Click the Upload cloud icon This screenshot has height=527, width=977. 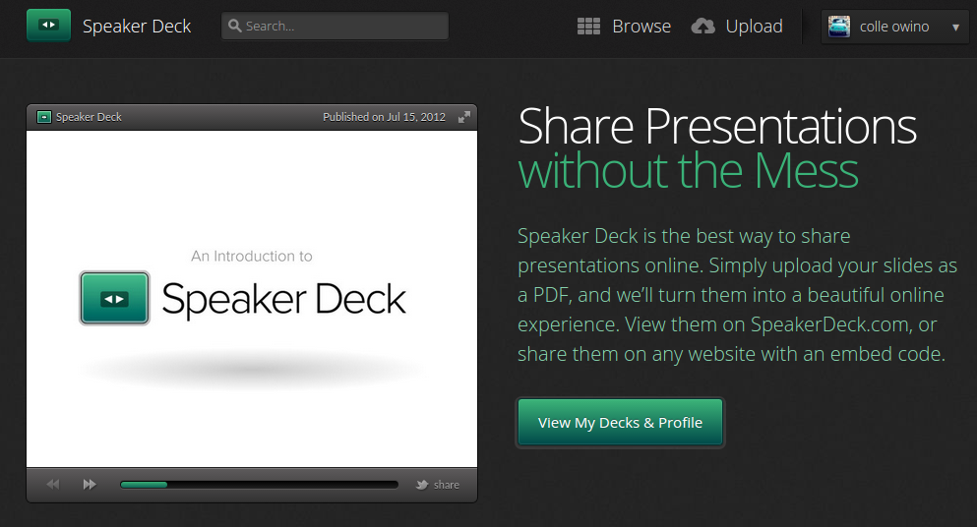tap(702, 27)
